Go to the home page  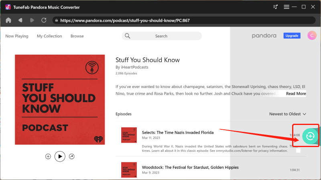(8, 20)
